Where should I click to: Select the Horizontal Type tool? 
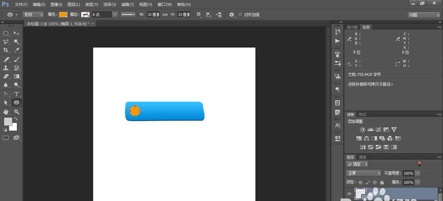(x=17, y=94)
